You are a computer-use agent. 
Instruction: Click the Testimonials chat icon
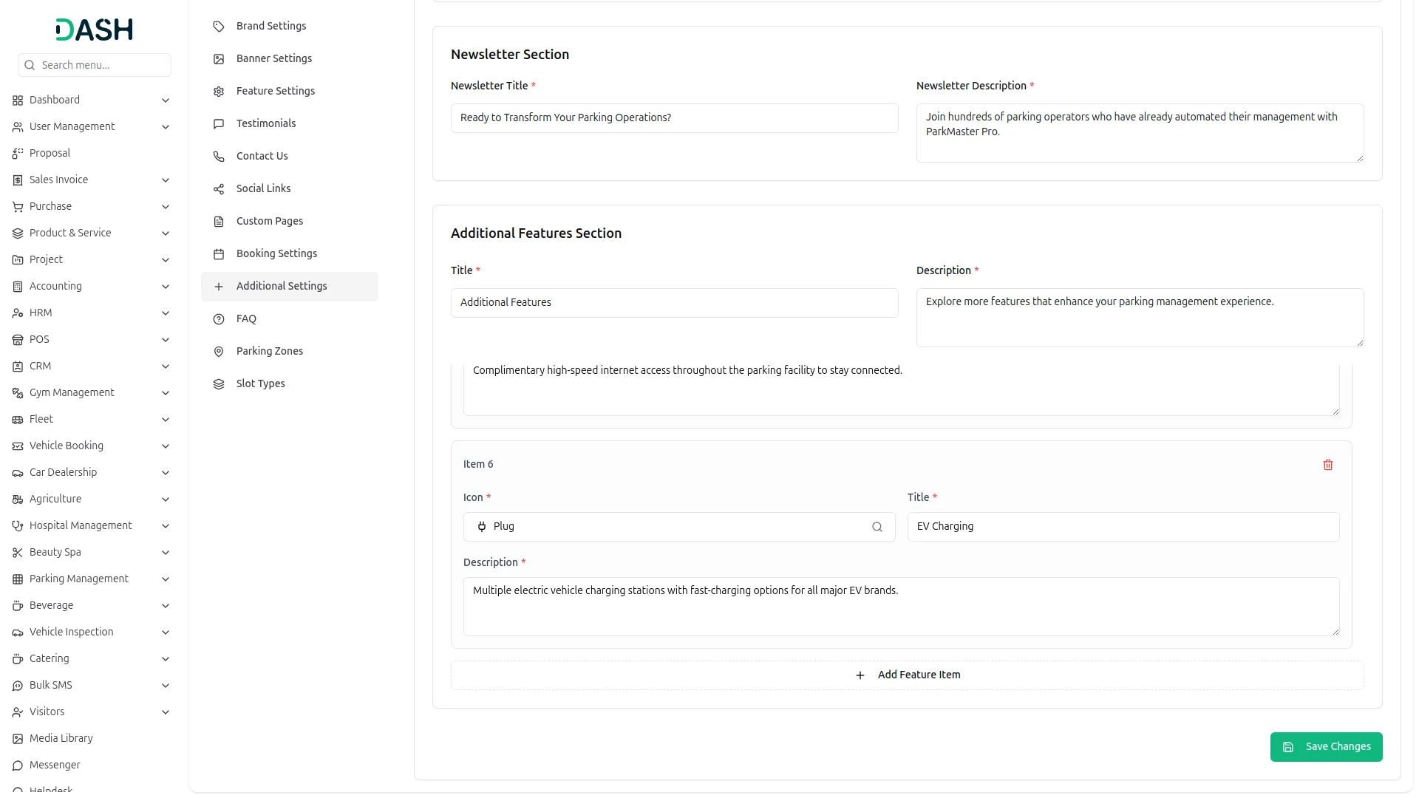219,124
